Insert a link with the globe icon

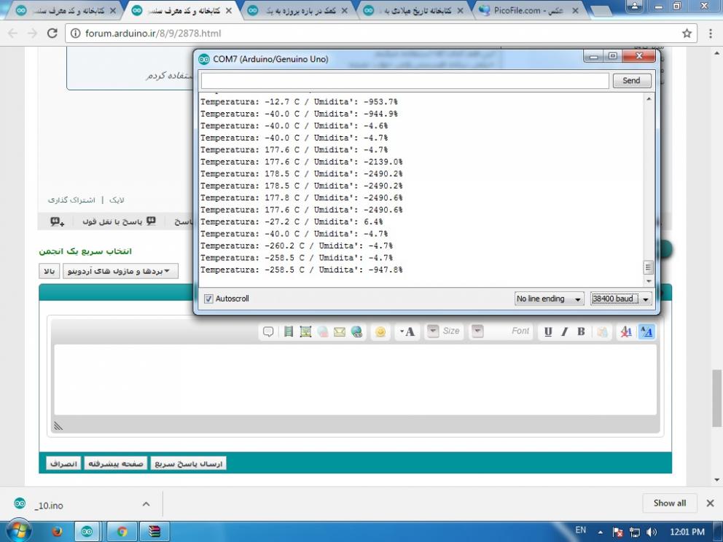click(x=356, y=331)
